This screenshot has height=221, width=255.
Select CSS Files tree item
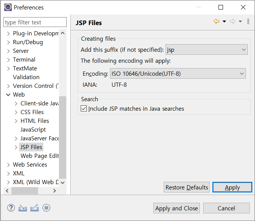32,112
